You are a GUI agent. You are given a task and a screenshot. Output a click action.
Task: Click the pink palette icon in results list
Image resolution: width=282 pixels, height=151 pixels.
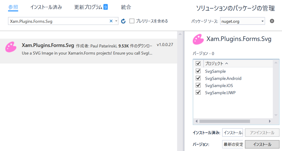(x=11, y=47)
